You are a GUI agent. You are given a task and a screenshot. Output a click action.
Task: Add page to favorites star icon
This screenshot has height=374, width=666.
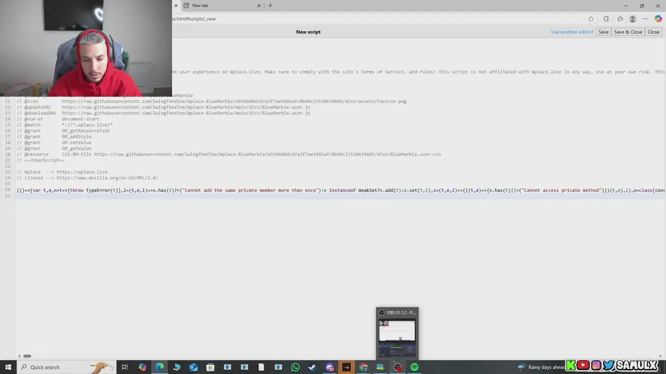tap(591, 19)
